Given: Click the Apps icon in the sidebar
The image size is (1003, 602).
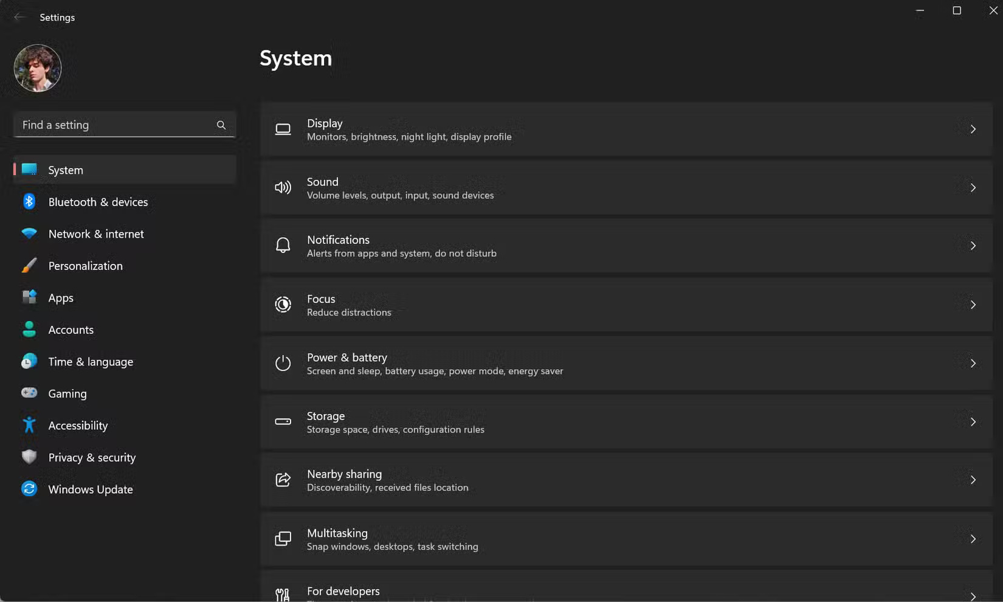Looking at the screenshot, I should pos(29,297).
